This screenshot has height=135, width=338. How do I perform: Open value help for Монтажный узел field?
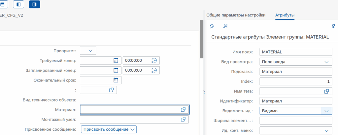point(183,120)
